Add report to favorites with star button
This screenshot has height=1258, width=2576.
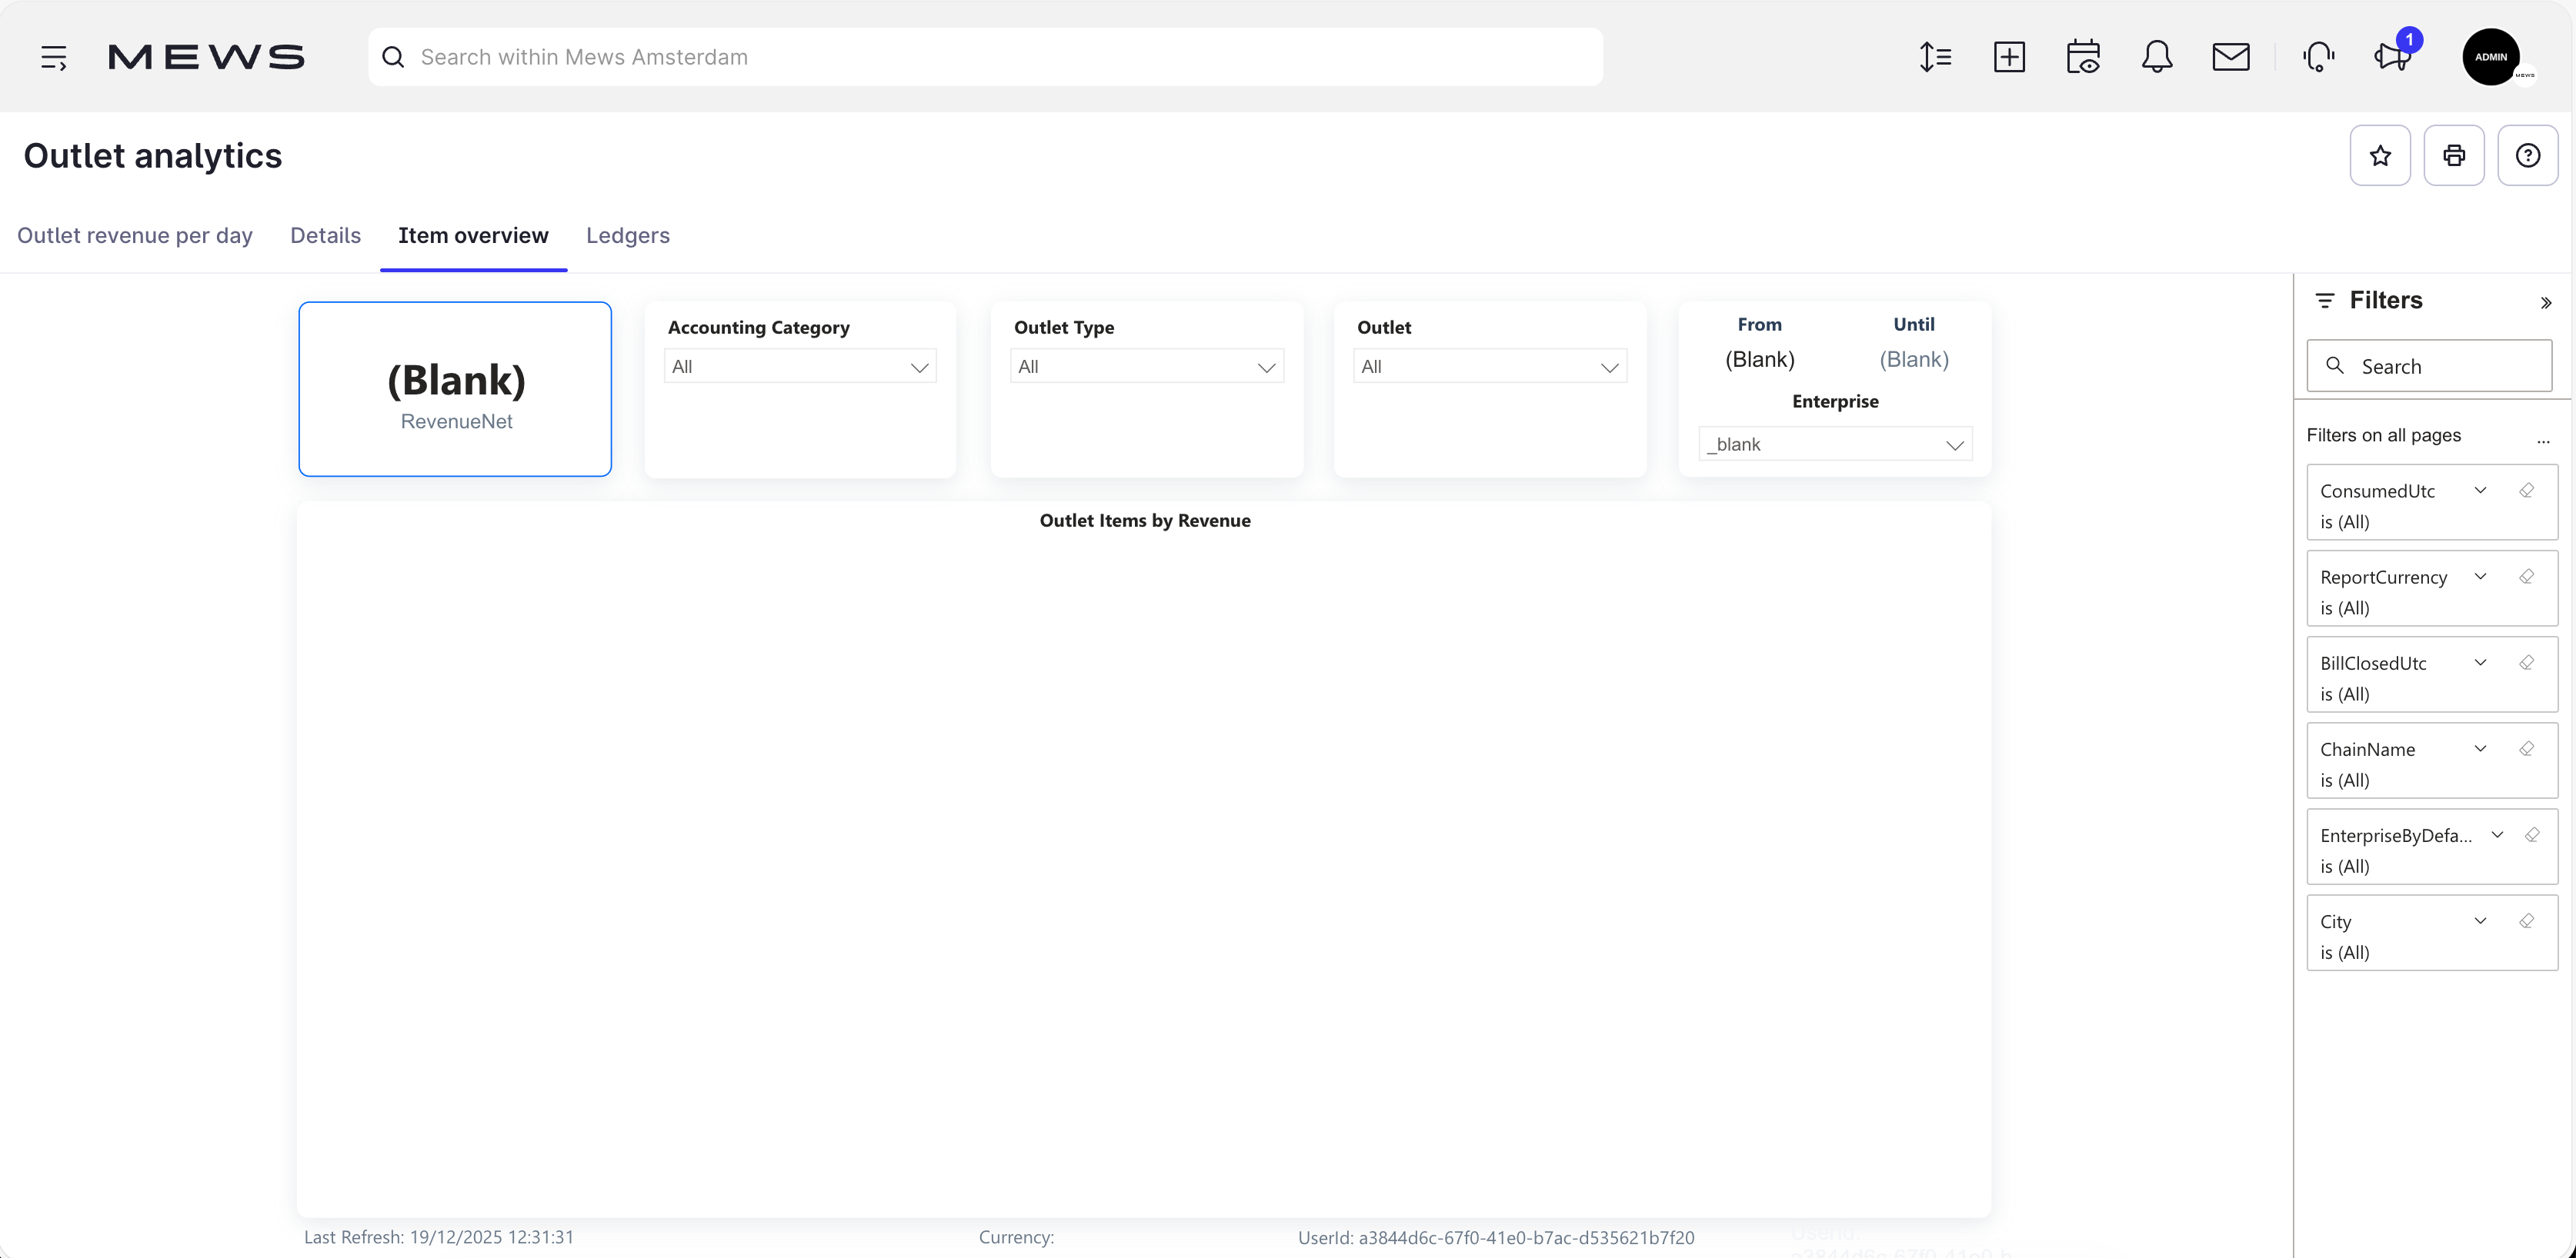coord(2380,155)
